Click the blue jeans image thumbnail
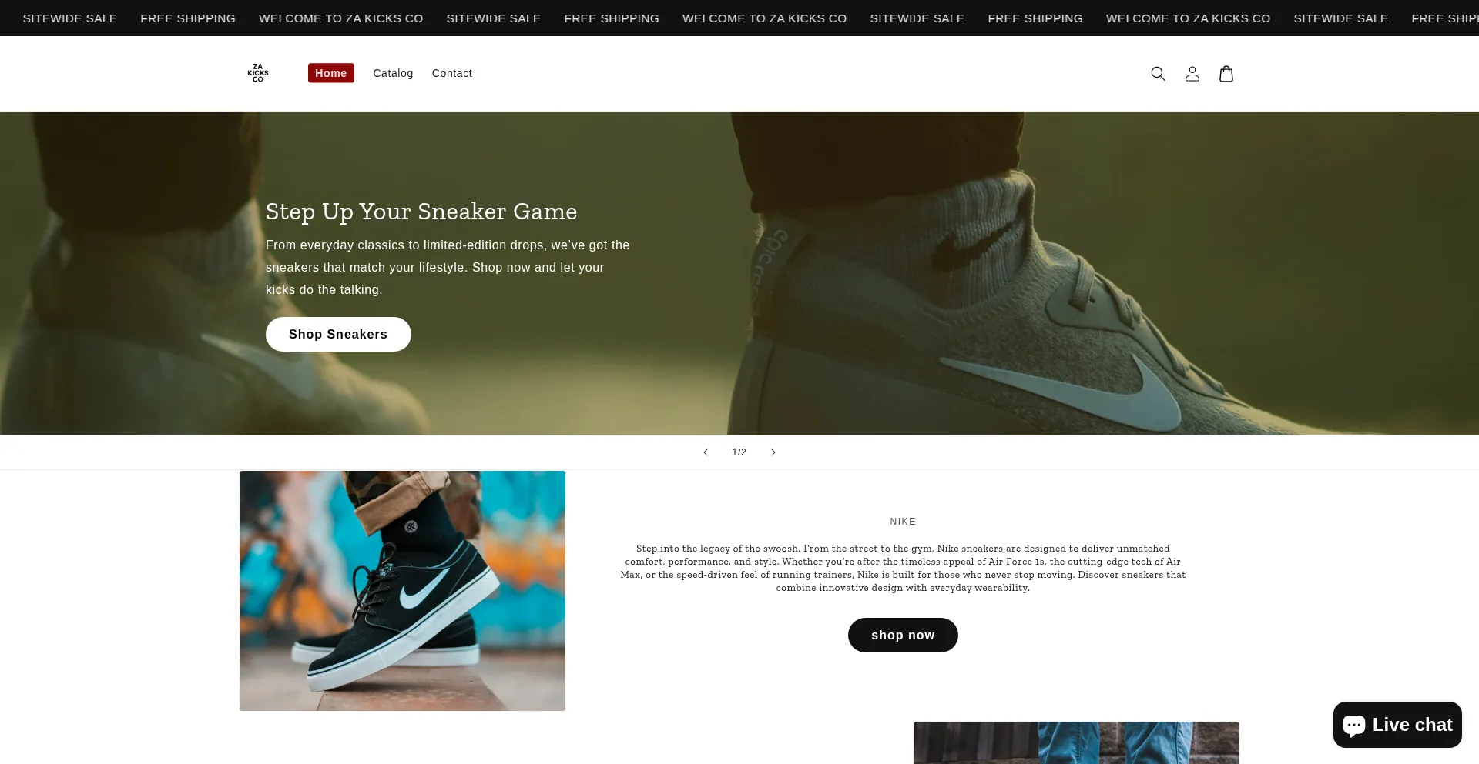Image resolution: width=1479 pixels, height=764 pixels. tap(1076, 742)
